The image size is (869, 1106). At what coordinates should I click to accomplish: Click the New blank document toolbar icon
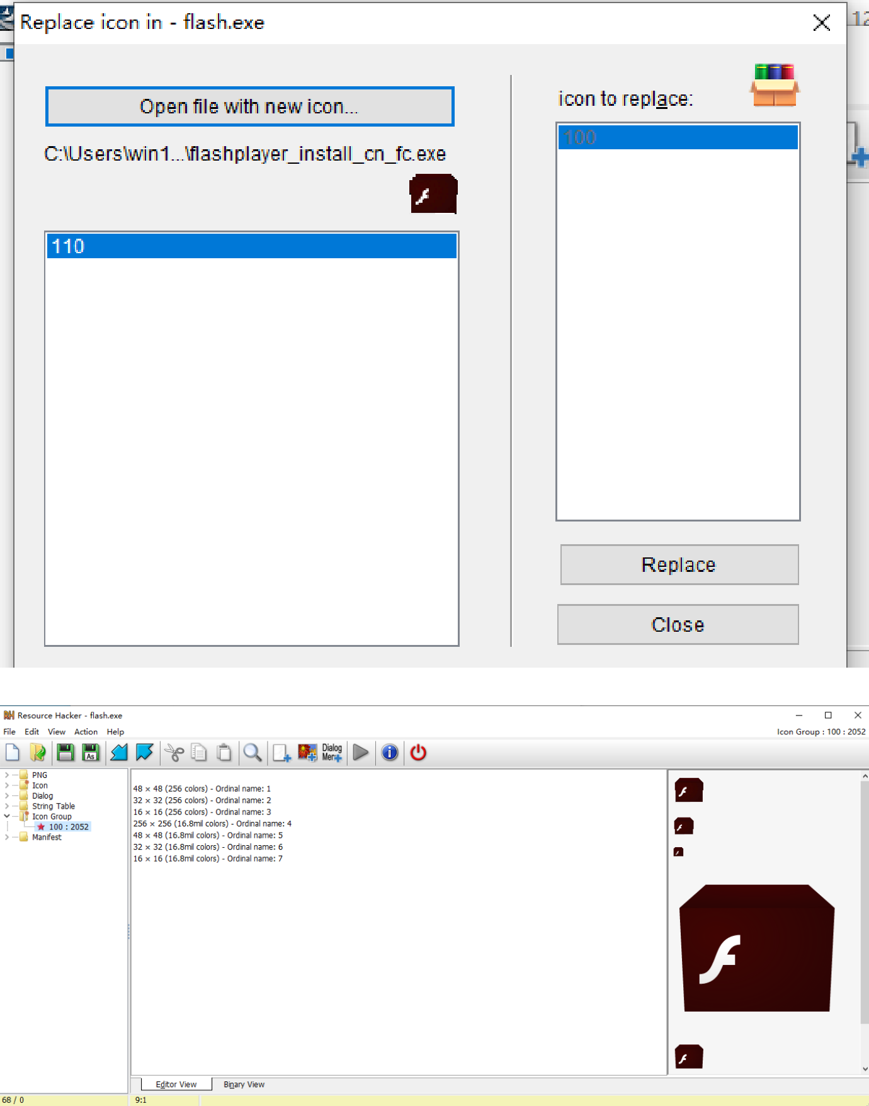click(x=13, y=752)
